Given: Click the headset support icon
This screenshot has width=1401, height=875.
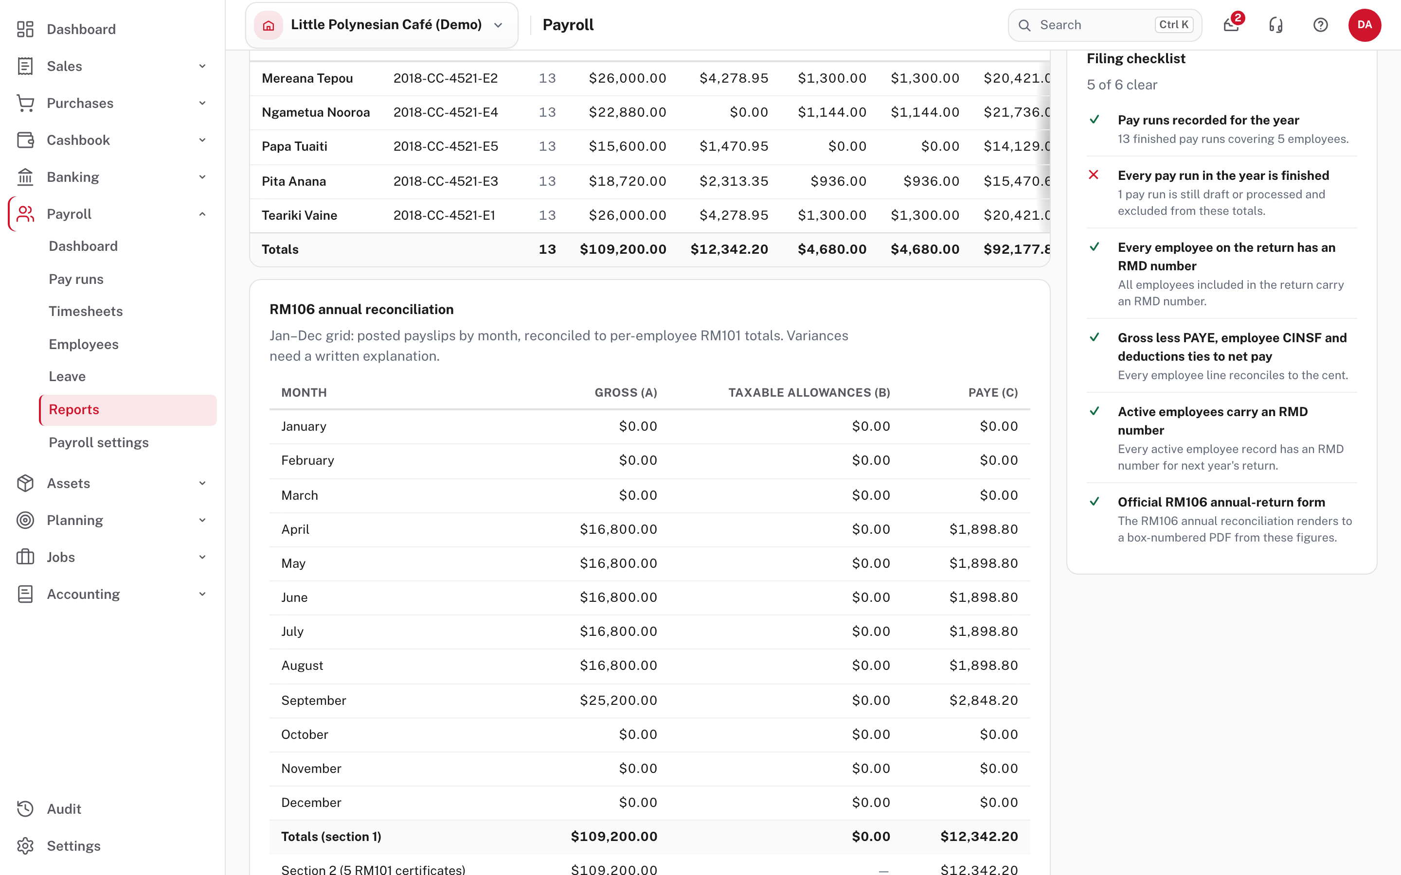Looking at the screenshot, I should [1276, 25].
